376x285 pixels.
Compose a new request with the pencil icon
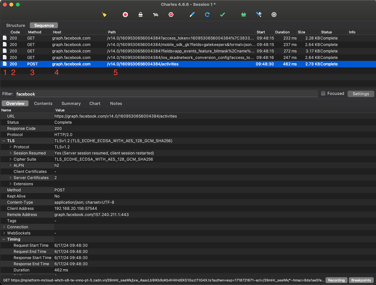coord(192,15)
